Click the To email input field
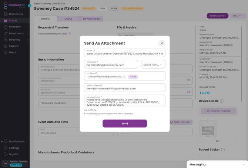Image resolution: width=248 pixels, height=168 pixels. tap(111, 64)
